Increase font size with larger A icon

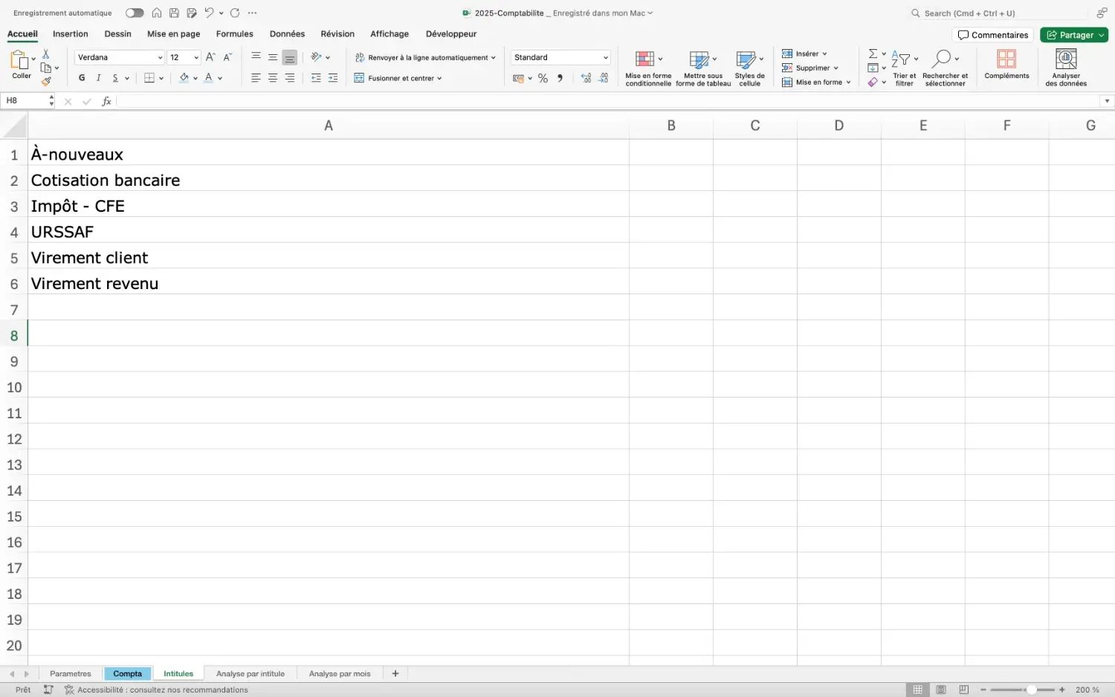click(210, 57)
